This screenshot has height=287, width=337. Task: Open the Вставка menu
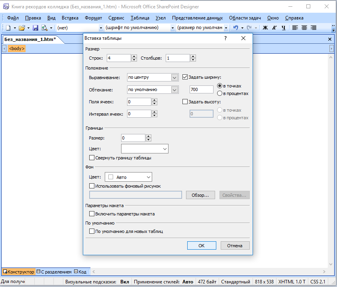click(70, 18)
